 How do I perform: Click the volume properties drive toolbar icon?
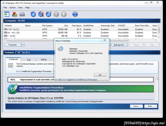(22, 14)
